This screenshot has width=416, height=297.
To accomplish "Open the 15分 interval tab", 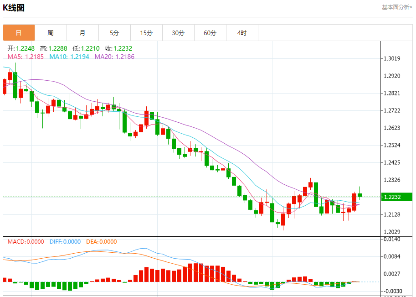I will click(x=146, y=33).
